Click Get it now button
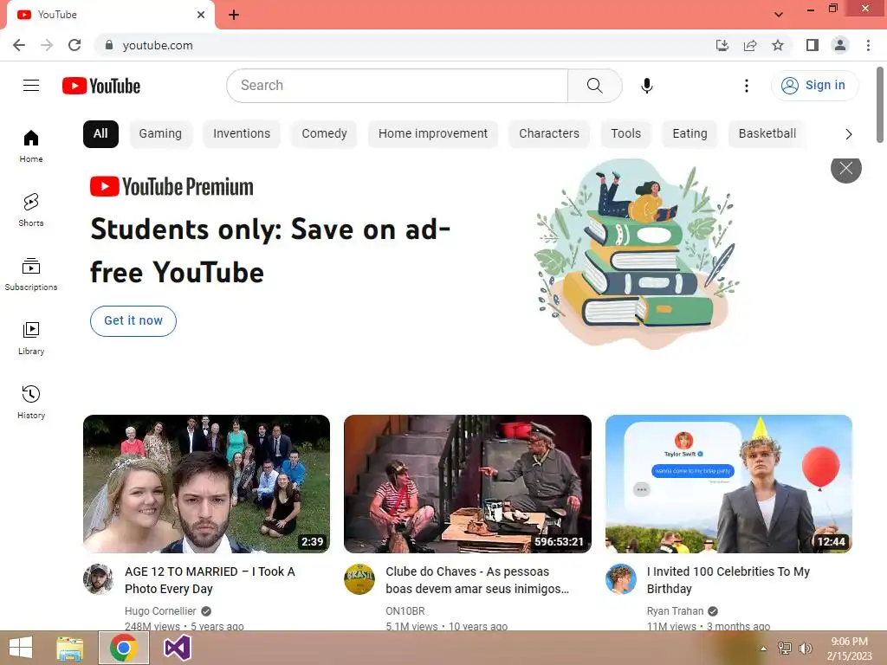 pos(133,320)
